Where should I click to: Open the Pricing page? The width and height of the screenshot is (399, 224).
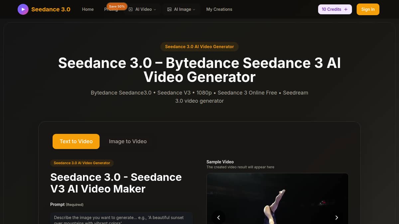coord(111,10)
